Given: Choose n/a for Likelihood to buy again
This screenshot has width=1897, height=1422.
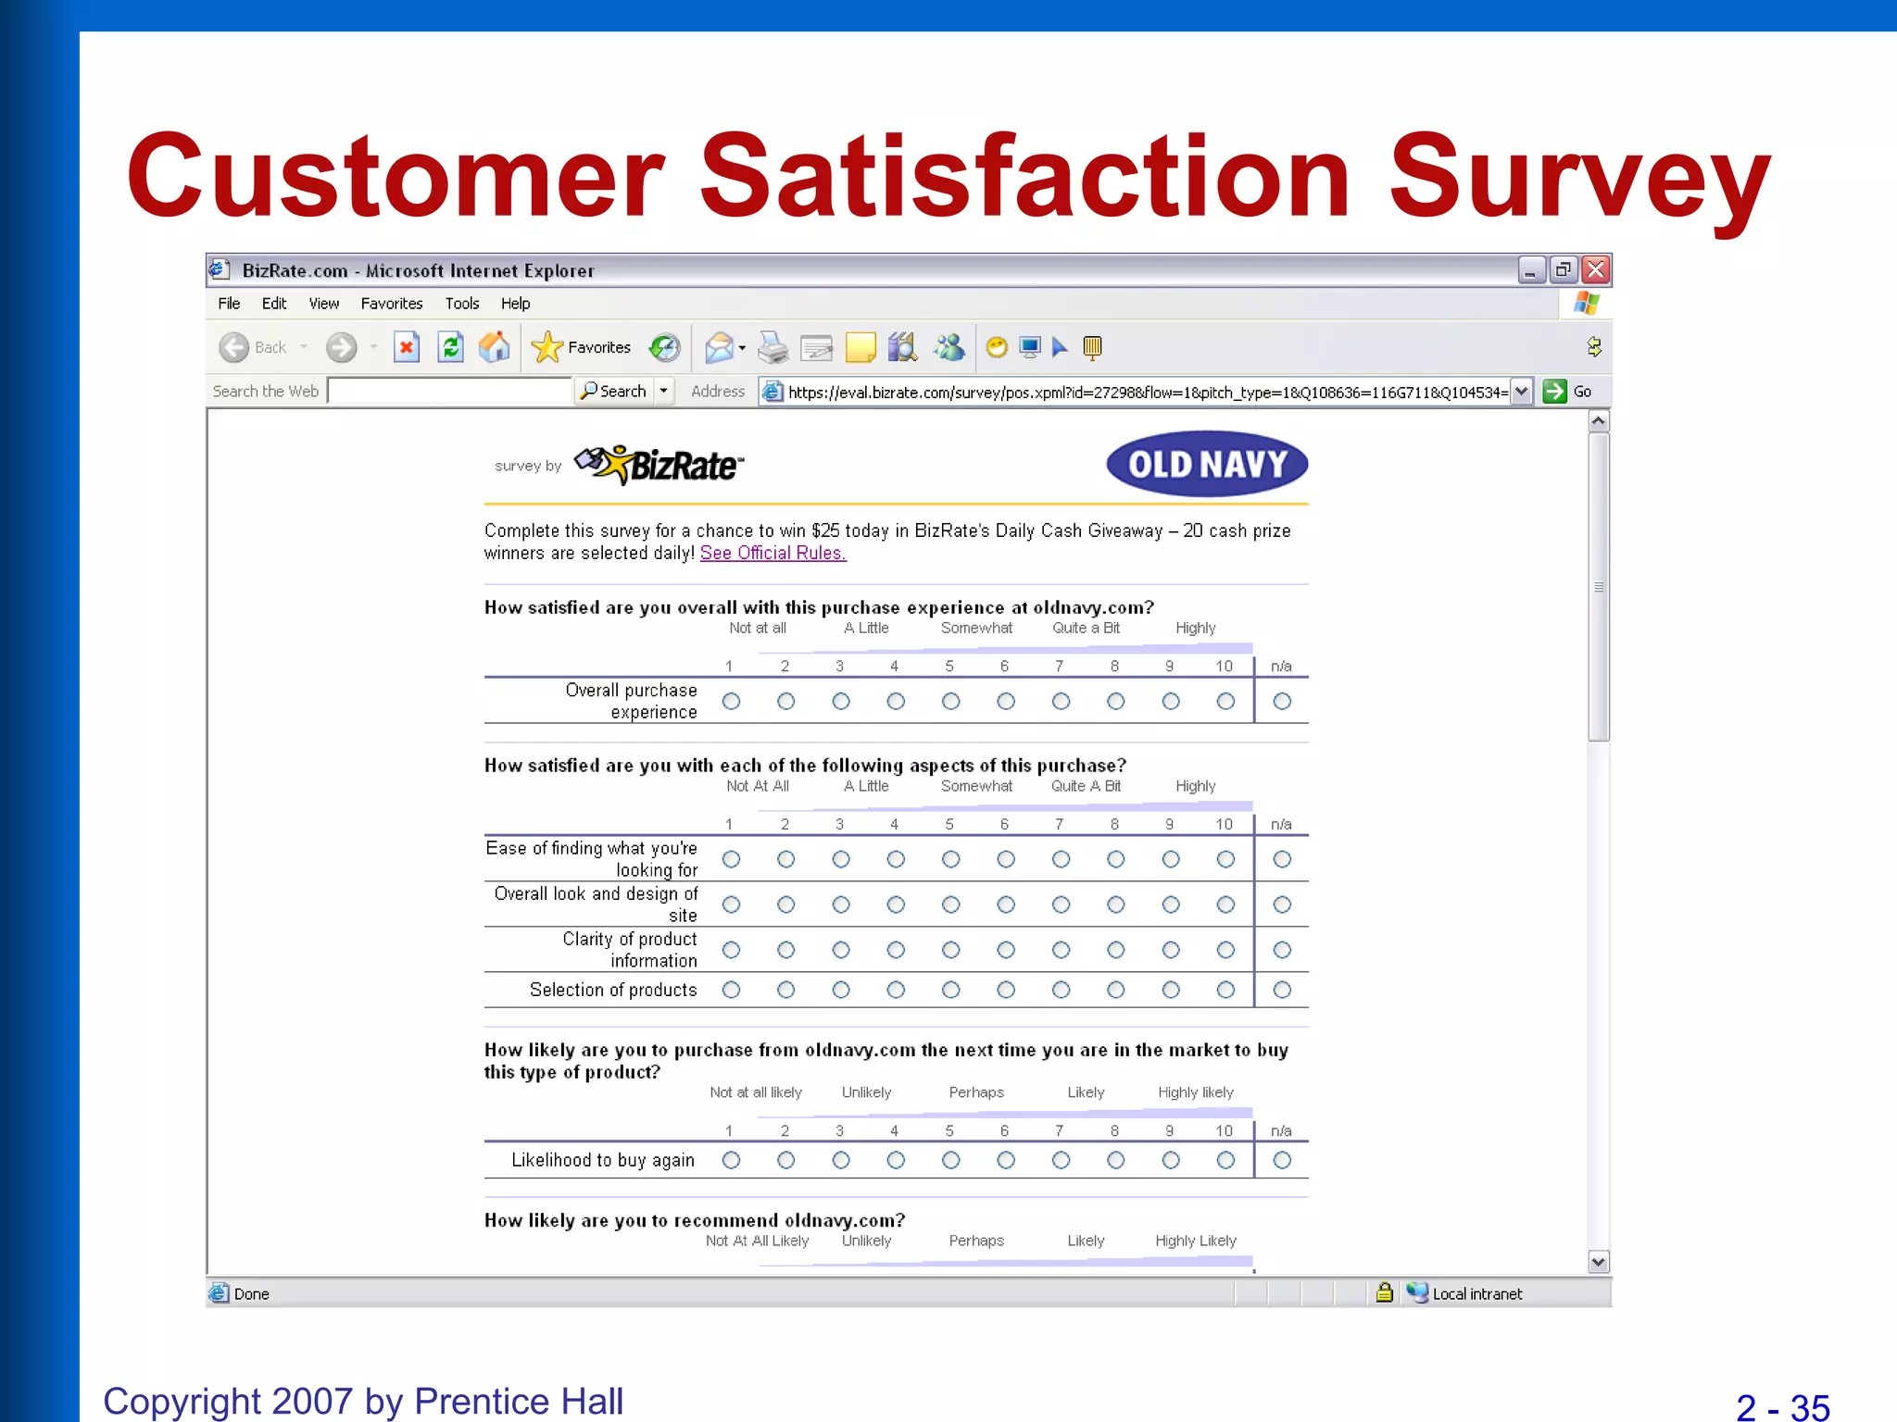Looking at the screenshot, I should click(x=1282, y=1160).
